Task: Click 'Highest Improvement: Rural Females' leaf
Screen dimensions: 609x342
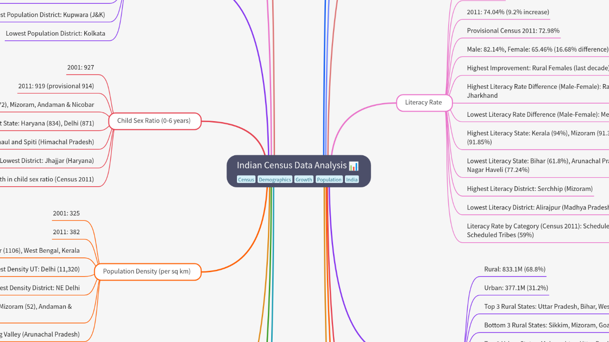Action: click(x=538, y=68)
